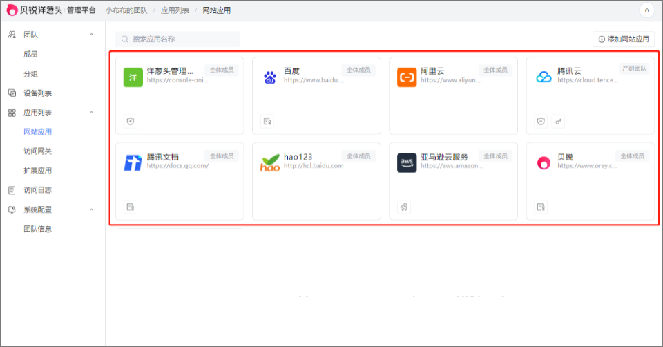Click the key icon on 腾讯云 card
The height and width of the screenshot is (347, 663).
pos(559,121)
